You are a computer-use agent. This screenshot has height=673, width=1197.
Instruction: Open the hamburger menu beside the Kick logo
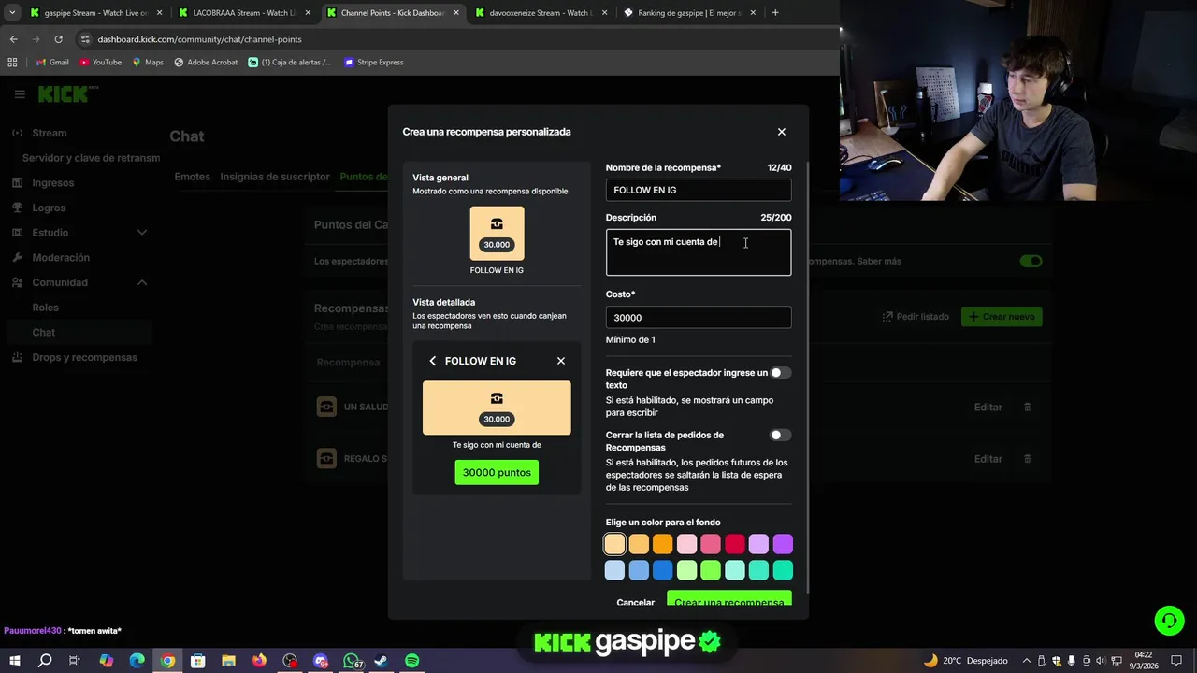click(x=20, y=94)
